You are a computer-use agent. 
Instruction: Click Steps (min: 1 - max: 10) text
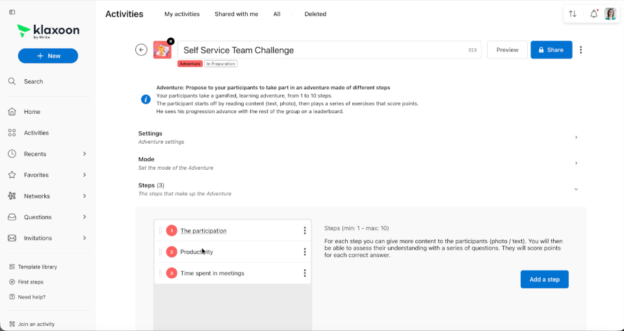(x=357, y=228)
